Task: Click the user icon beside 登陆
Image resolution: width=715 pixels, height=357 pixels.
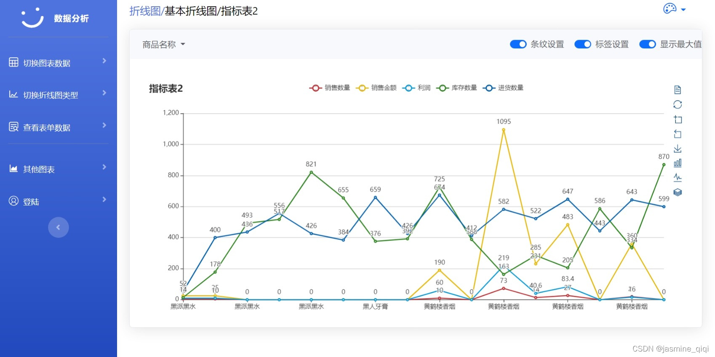Action: [x=13, y=201]
